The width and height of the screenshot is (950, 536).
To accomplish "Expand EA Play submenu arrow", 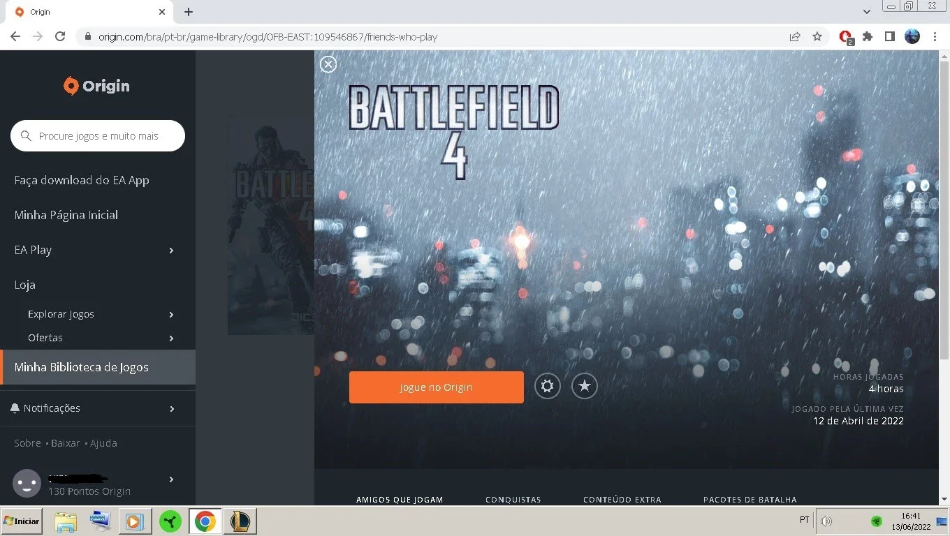I will [171, 251].
